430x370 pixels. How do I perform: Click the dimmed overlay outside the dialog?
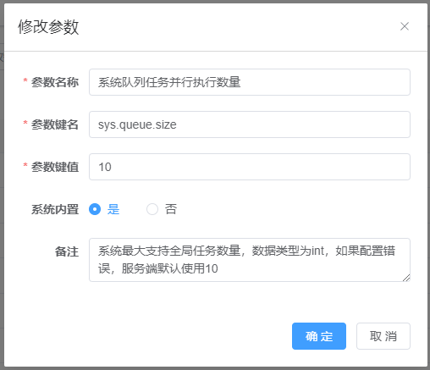click(2, 184)
